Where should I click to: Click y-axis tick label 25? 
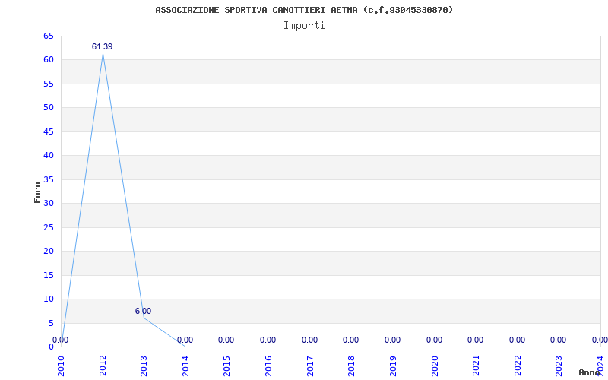coord(49,227)
